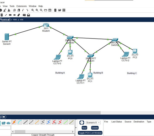Viewport: 154px width, 136px height.
Task: Select the dashed Copper Cross-Over cable
Action: point(31,122)
